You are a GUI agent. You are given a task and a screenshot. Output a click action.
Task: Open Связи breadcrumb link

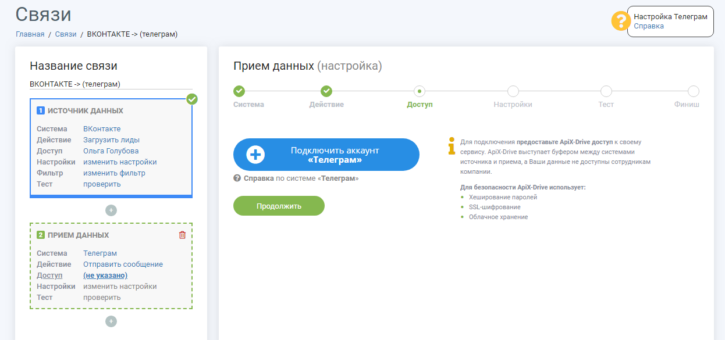click(66, 34)
